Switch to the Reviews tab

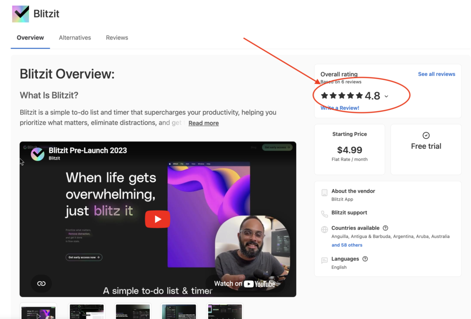coord(117,38)
